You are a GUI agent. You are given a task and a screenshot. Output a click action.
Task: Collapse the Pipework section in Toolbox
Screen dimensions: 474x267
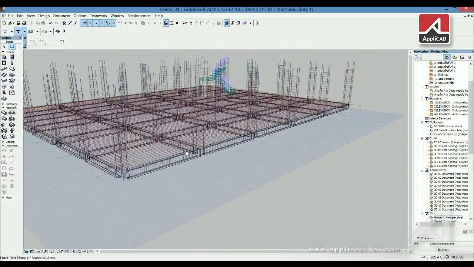click(3, 108)
